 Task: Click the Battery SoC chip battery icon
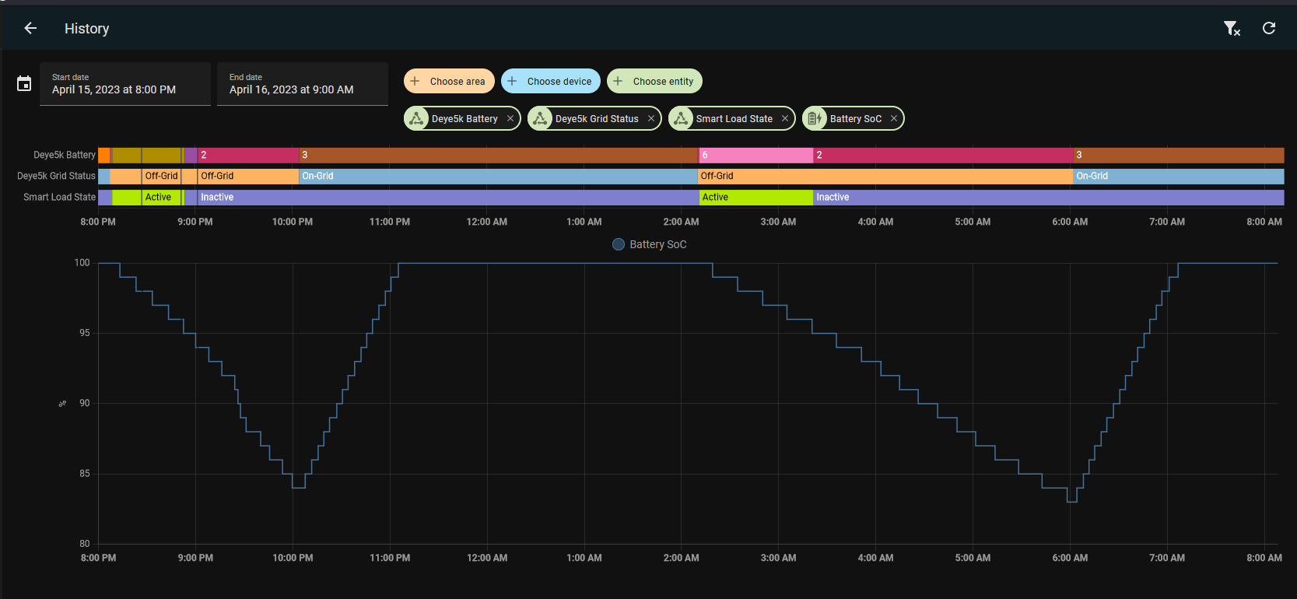pyautogui.click(x=815, y=119)
